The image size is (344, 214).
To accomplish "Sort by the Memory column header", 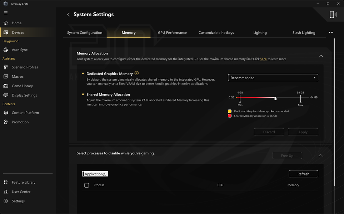I will [x=293, y=185].
